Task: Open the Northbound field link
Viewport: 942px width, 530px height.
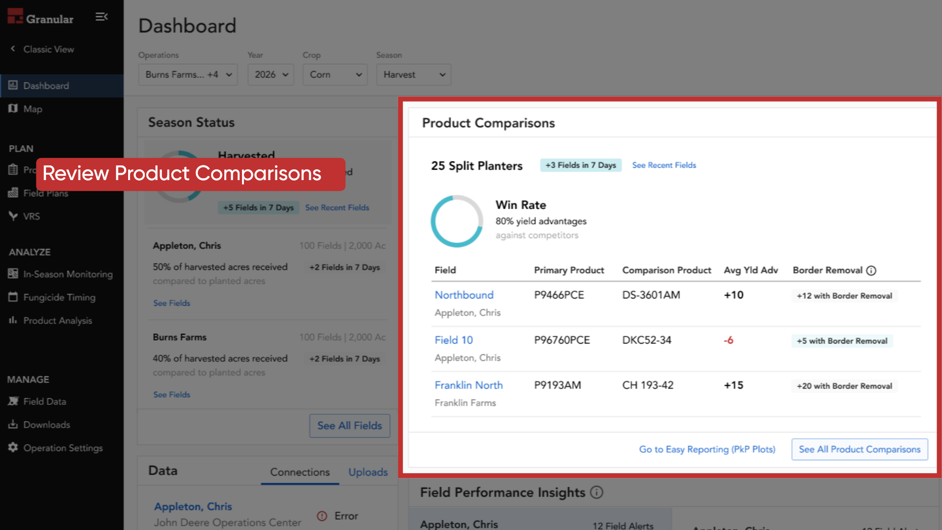Action: 464,295
